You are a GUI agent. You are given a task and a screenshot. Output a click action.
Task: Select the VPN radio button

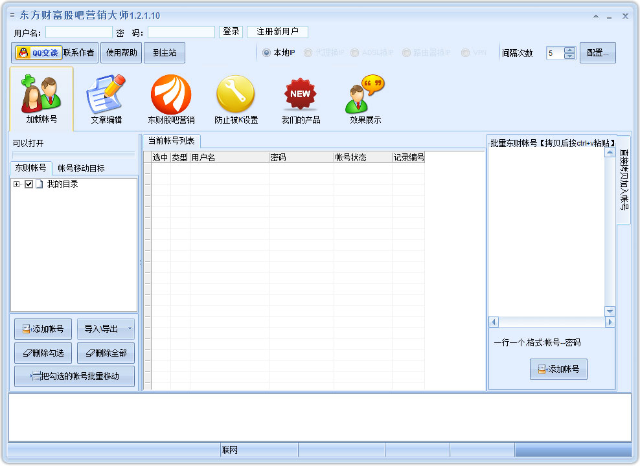(x=465, y=52)
